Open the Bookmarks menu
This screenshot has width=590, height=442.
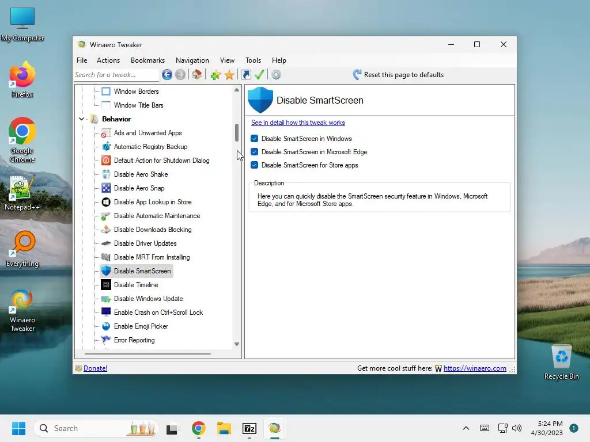147,60
